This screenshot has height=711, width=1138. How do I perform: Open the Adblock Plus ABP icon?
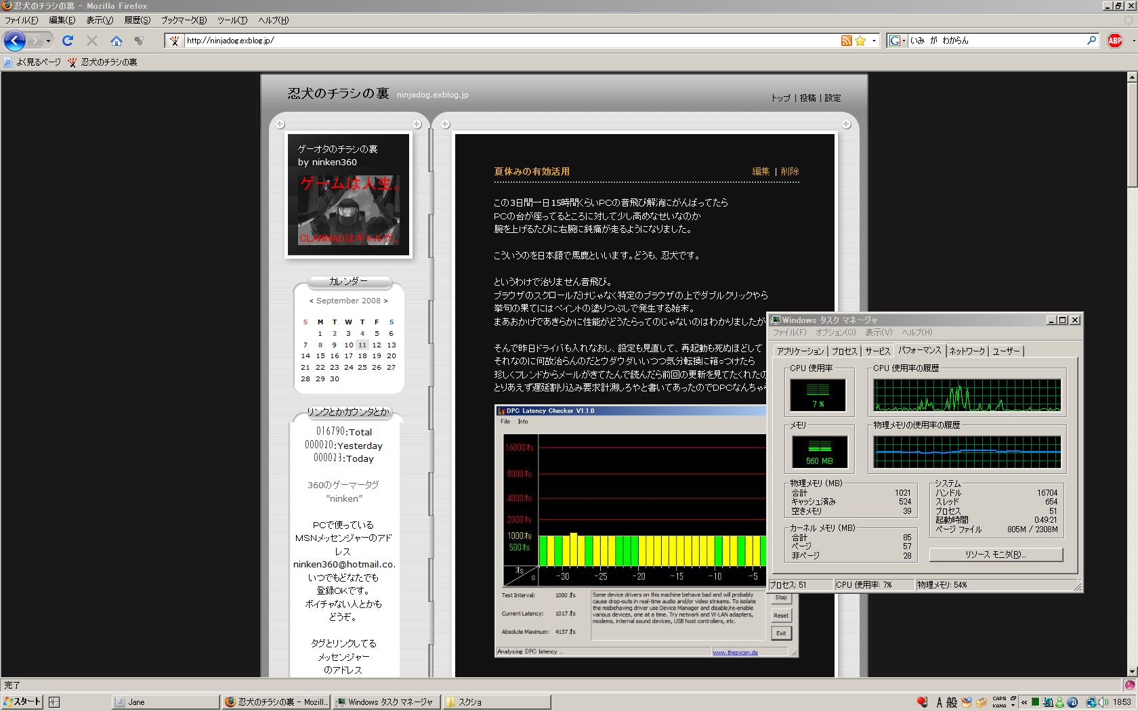tap(1115, 41)
